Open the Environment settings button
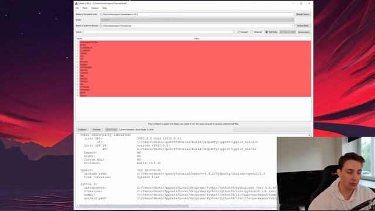Viewport: 375px width, 211px height. (304, 32)
